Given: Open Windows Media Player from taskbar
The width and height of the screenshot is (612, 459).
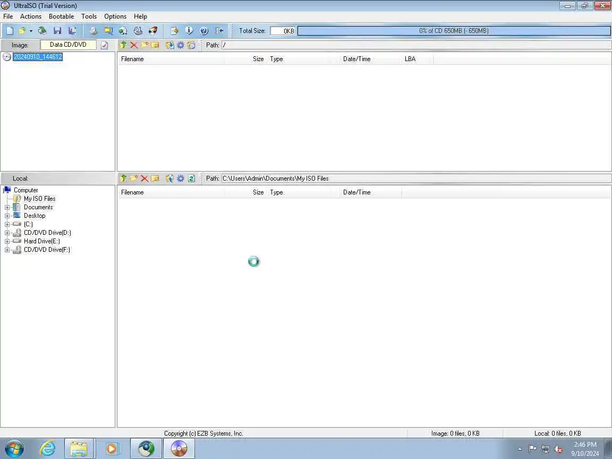Looking at the screenshot, I should point(112,448).
